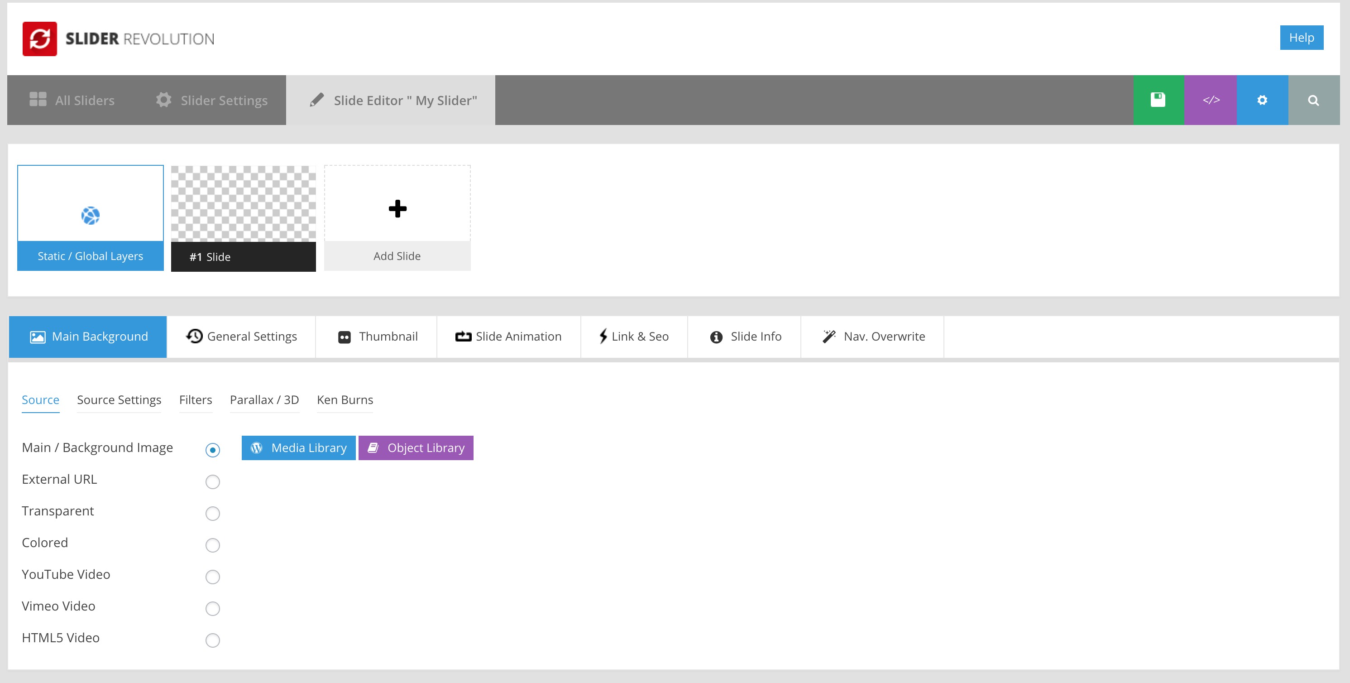Screen dimensions: 1350x683
Task: Switch to the Source sub-tab
Action: pyautogui.click(x=40, y=400)
